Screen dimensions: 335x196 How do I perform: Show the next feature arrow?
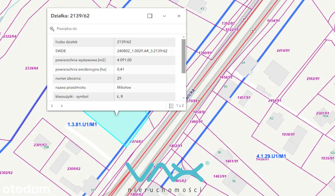coord(62,106)
